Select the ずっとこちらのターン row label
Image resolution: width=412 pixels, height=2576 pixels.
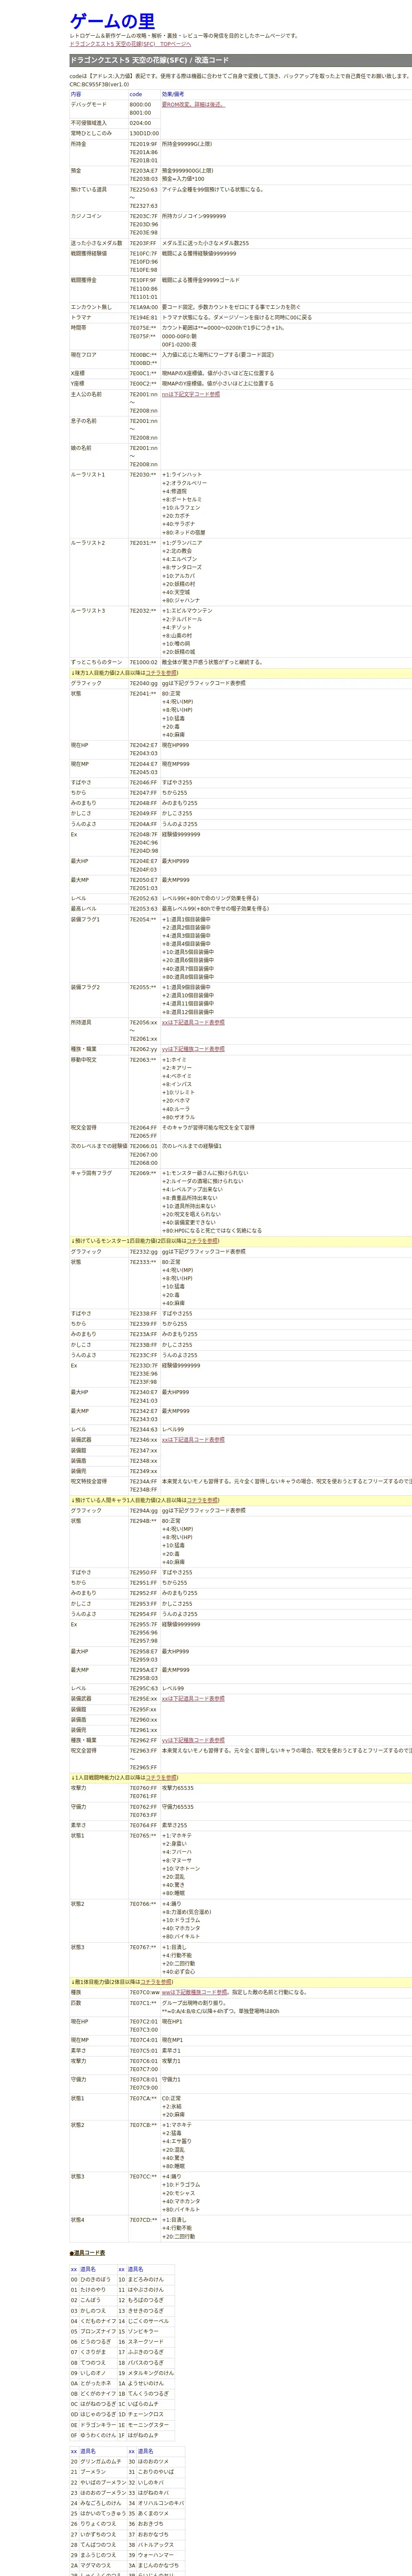(x=96, y=662)
